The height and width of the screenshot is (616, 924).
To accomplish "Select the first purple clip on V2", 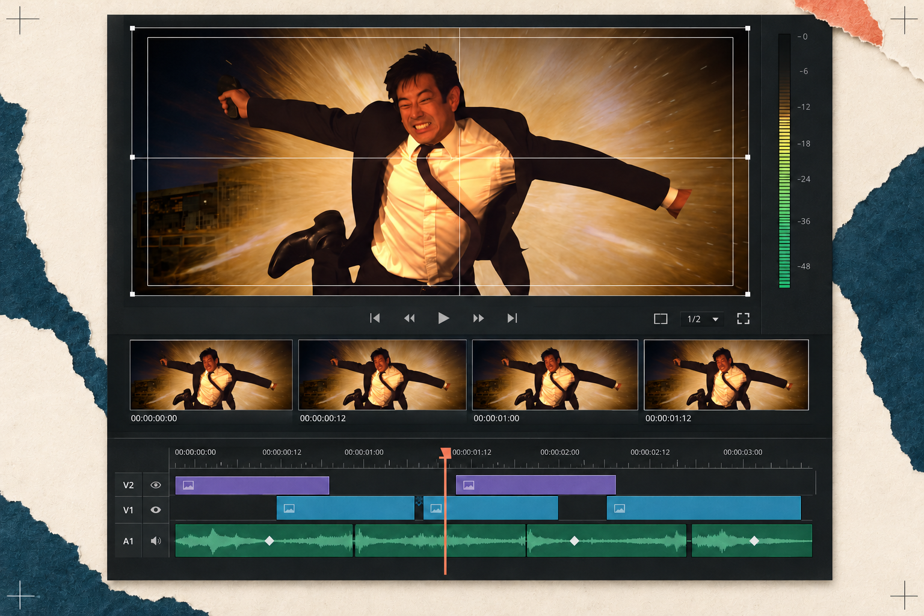I will 252,485.
